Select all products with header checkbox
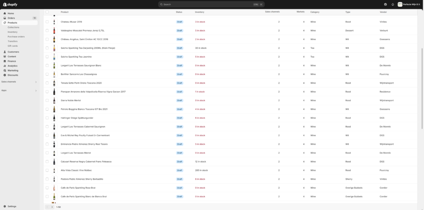 tap(47, 12)
